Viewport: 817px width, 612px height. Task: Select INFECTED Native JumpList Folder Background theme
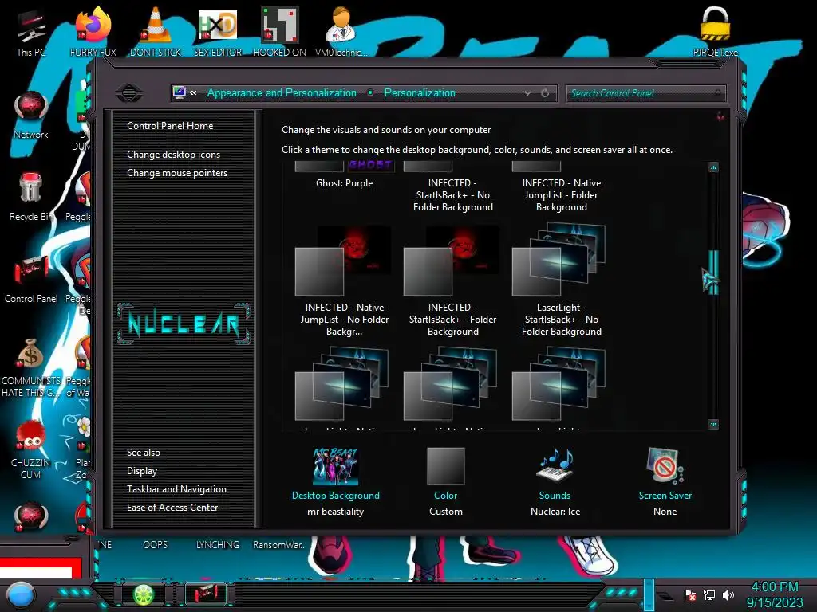click(x=561, y=187)
